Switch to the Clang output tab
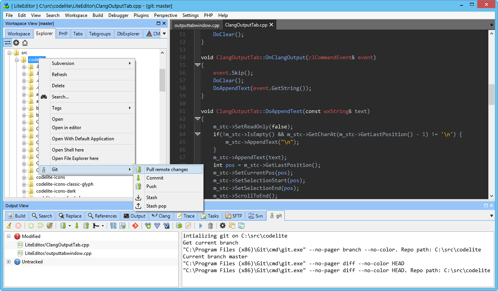This screenshot has height=291, width=498. coord(160,216)
